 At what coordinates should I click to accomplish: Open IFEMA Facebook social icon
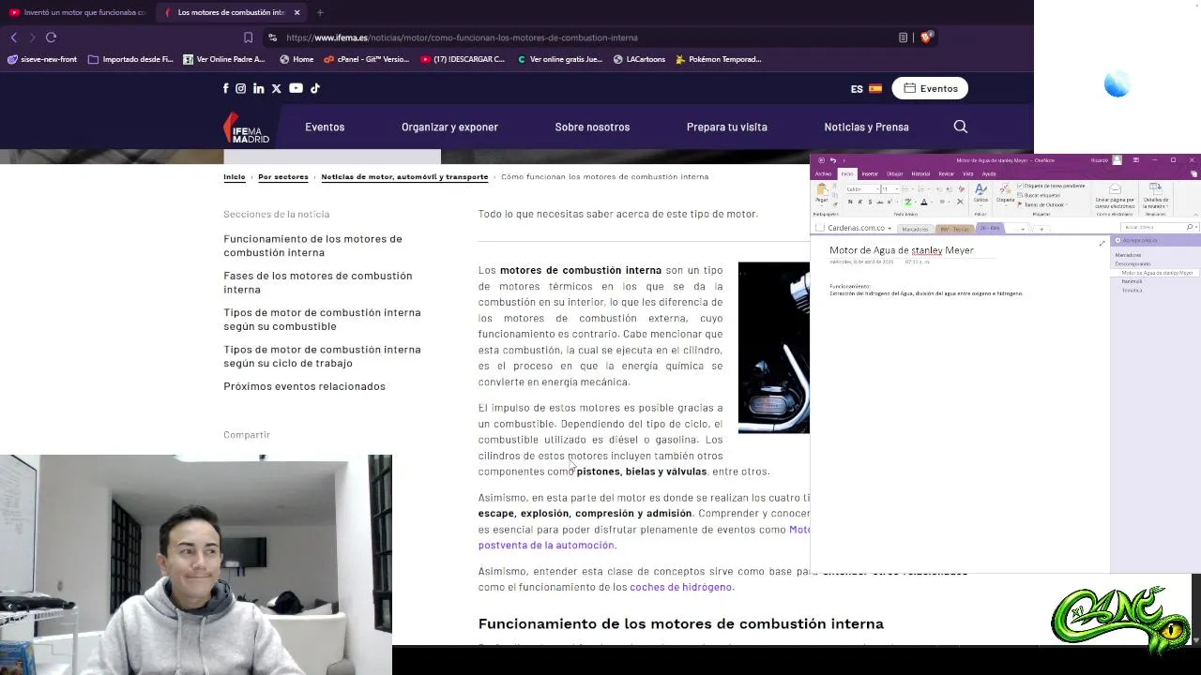click(x=225, y=88)
